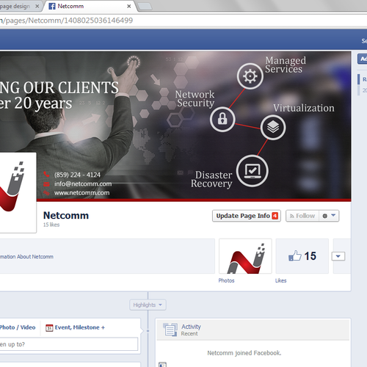This screenshot has width=367, height=367.
Task: Click the information About Netcomm link
Action: [26, 257]
